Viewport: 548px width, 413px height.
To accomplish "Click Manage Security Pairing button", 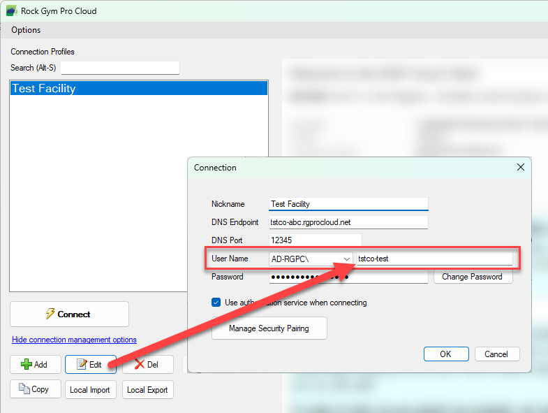I will click(269, 328).
